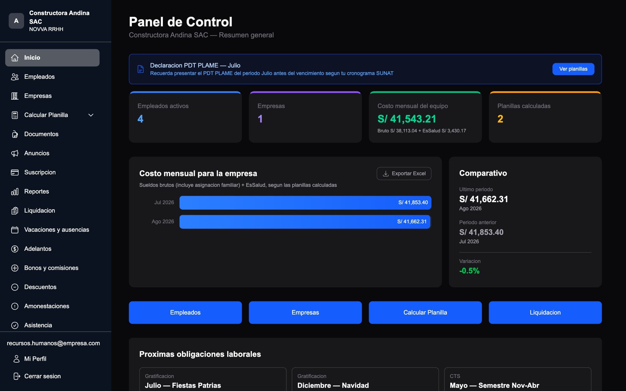Click the blue Empresas shortcut button
626x391 pixels.
click(305, 313)
